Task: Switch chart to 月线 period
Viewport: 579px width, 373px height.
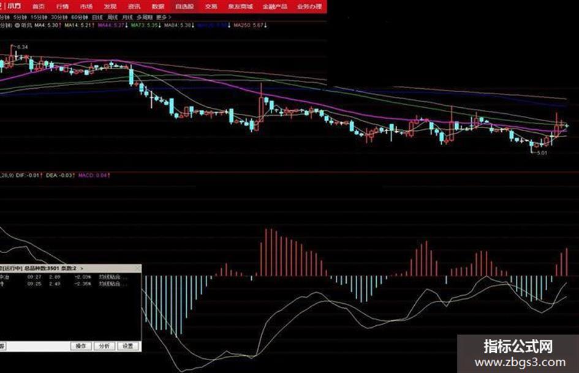Action: [x=127, y=17]
